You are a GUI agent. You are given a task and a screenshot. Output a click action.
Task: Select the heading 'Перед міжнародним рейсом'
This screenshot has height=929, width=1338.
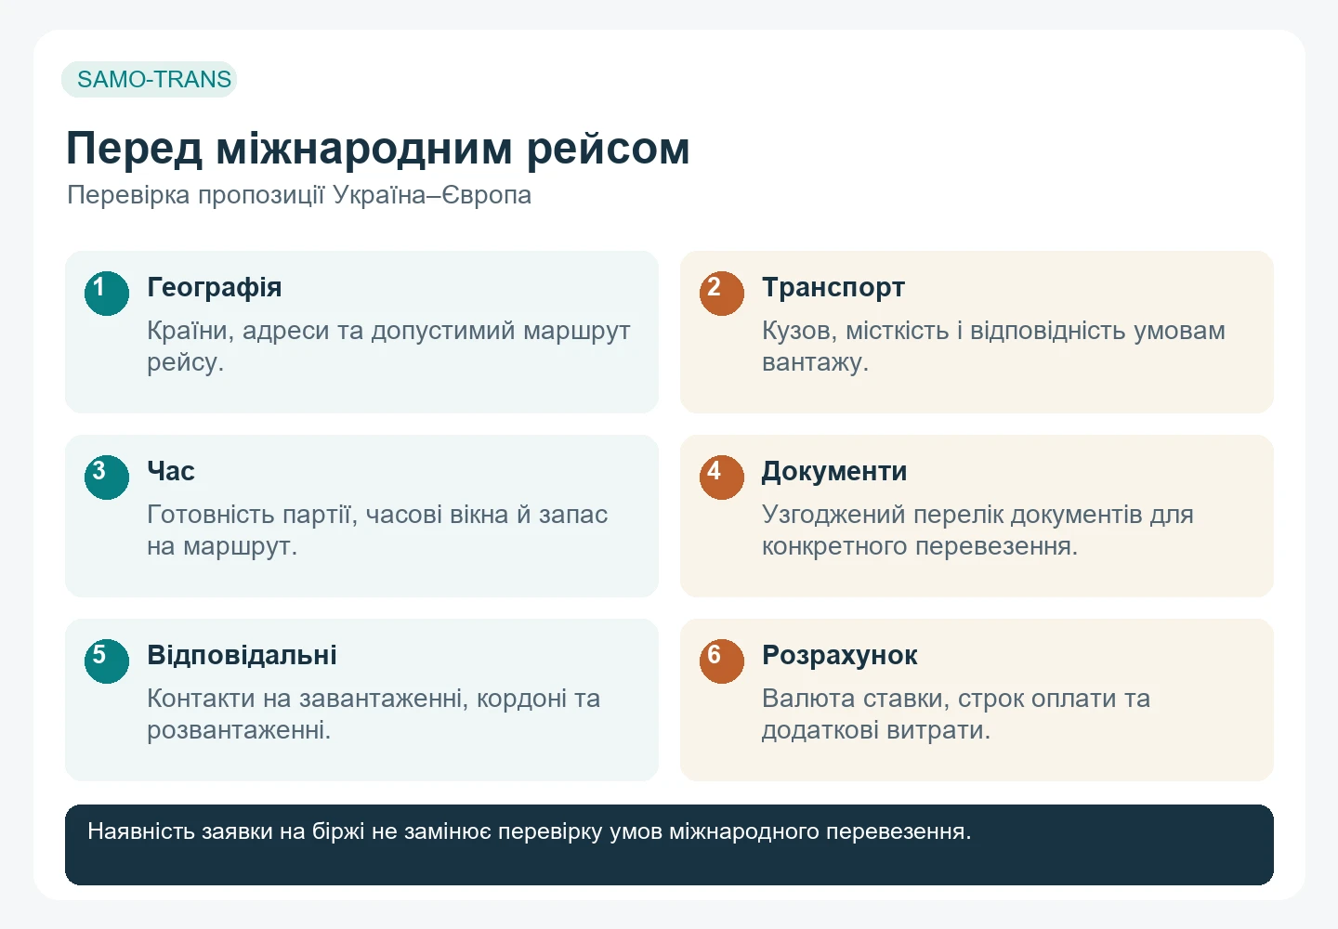(x=378, y=148)
